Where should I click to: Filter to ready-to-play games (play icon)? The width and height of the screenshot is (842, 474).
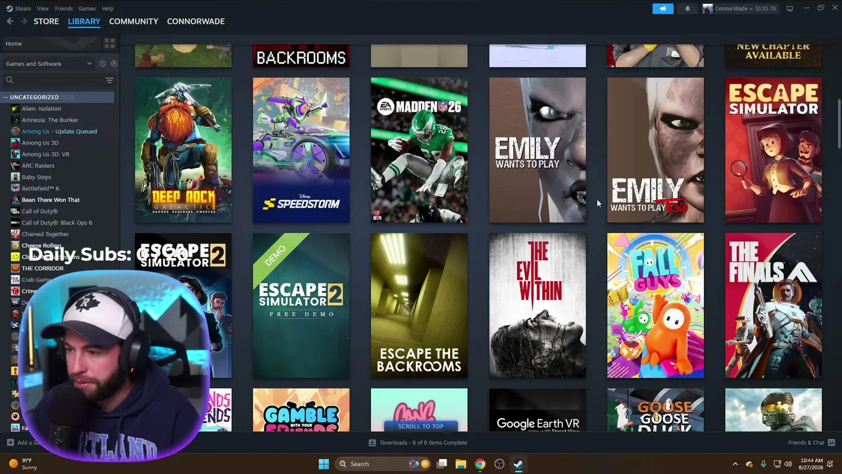pos(114,64)
